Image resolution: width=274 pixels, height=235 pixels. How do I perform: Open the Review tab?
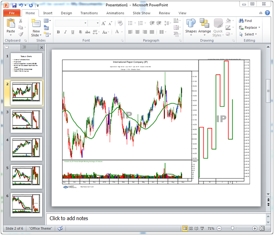pos(164,13)
